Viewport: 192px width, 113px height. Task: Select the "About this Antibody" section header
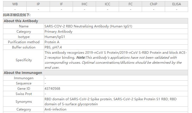(21, 21)
